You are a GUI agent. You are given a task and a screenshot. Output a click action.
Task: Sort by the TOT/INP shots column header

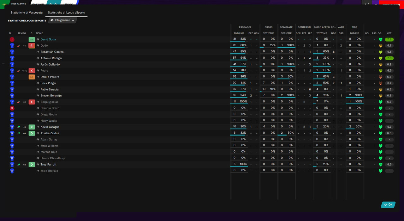coord(354,33)
